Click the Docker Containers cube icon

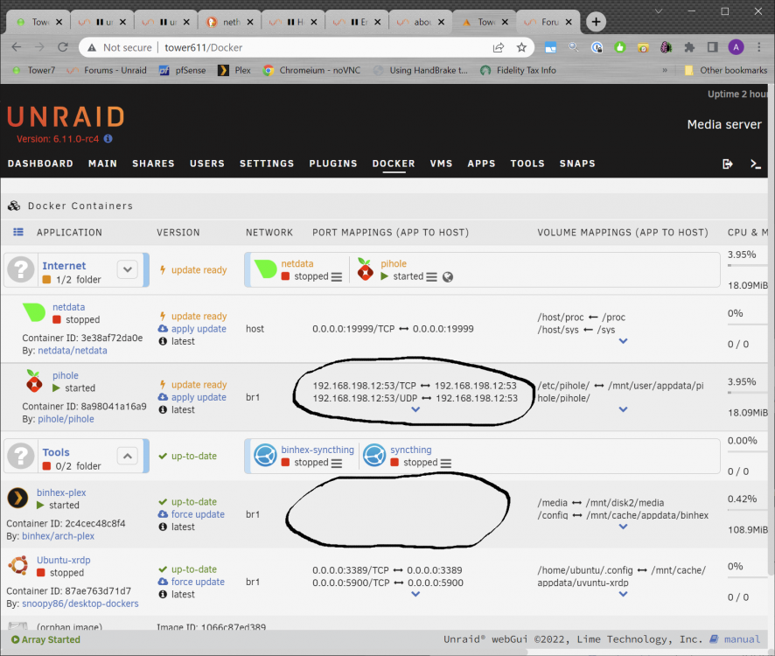[x=14, y=206]
